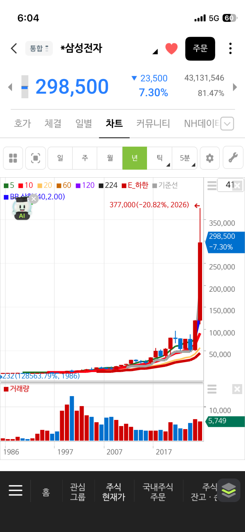
Task: Tap the large 298,500 price
Action: pyautogui.click(x=72, y=87)
